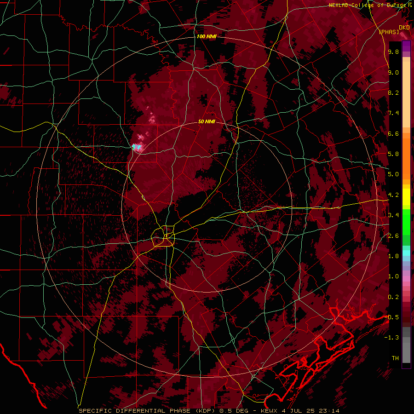This screenshot has width=414, height=414.
Task: Click the 3.4 scale value
Action: [393, 215]
